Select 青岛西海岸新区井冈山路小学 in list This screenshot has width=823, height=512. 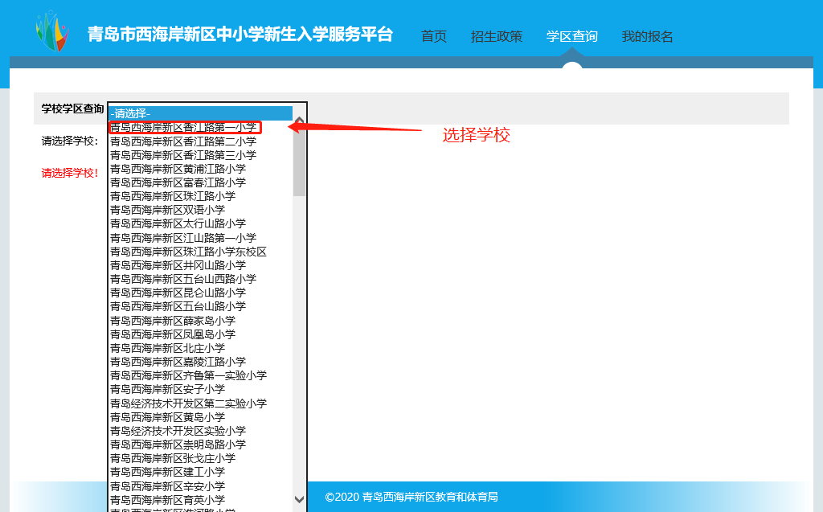coord(200,265)
